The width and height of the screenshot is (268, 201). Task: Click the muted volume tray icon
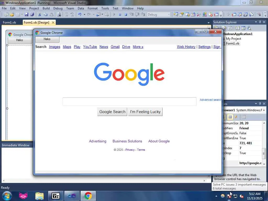[242, 196]
